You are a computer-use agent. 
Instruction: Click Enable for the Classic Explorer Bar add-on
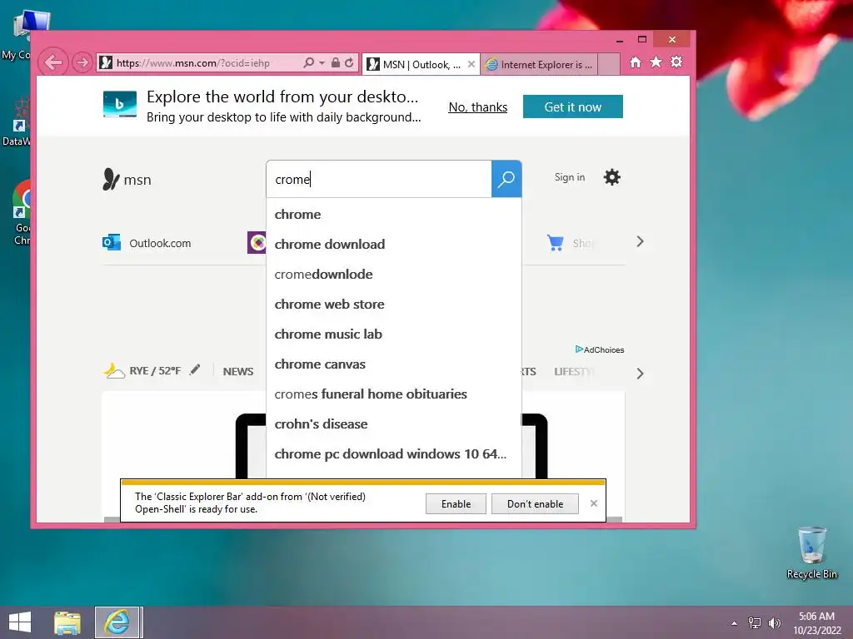(456, 503)
